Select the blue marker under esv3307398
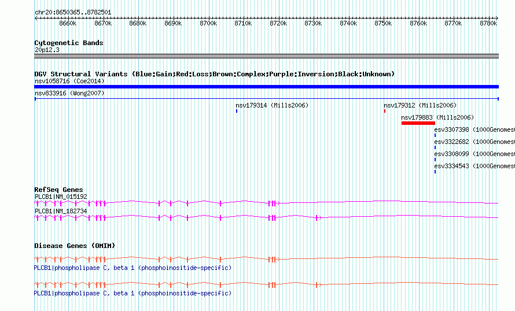515x311 pixels. tap(435, 135)
